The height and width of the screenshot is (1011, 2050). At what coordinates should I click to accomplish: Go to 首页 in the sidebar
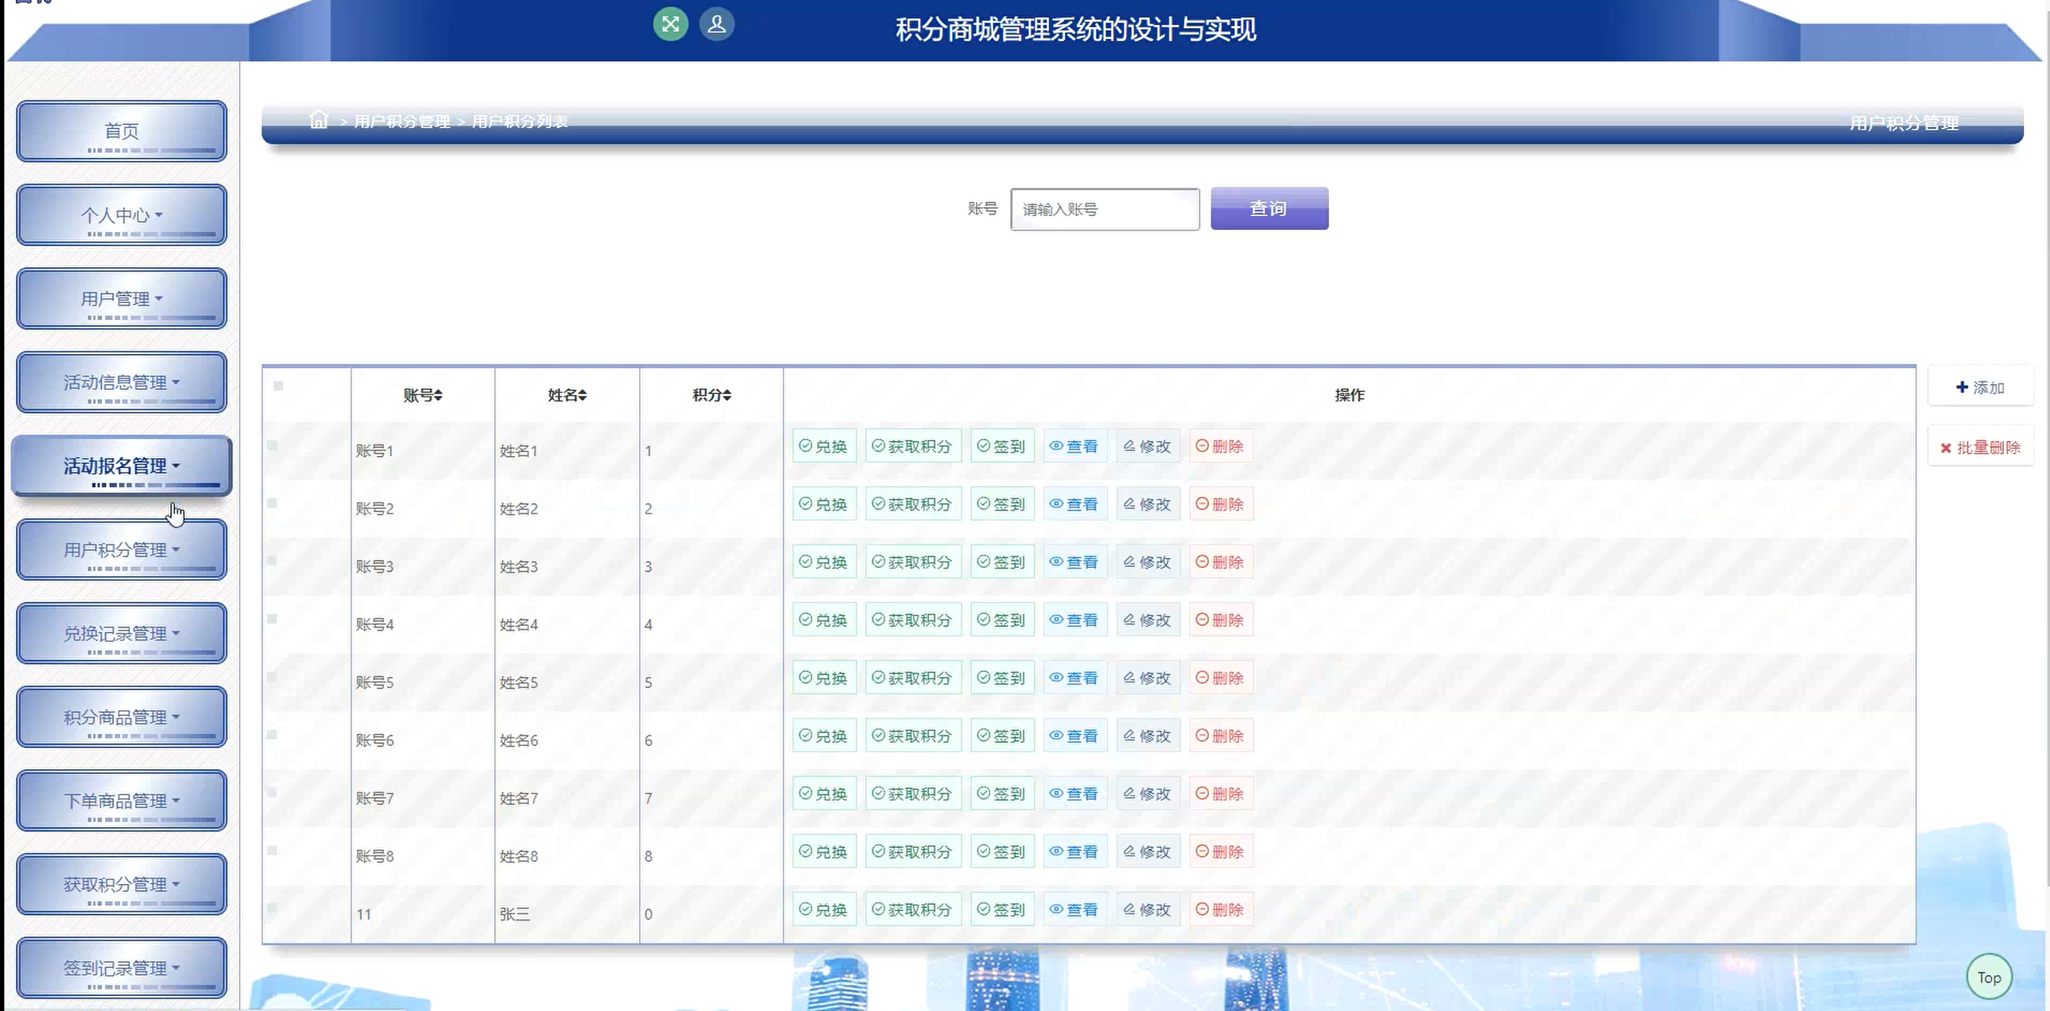tap(122, 131)
